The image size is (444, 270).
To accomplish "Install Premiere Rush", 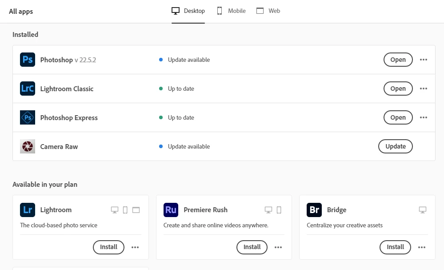I will (252, 247).
